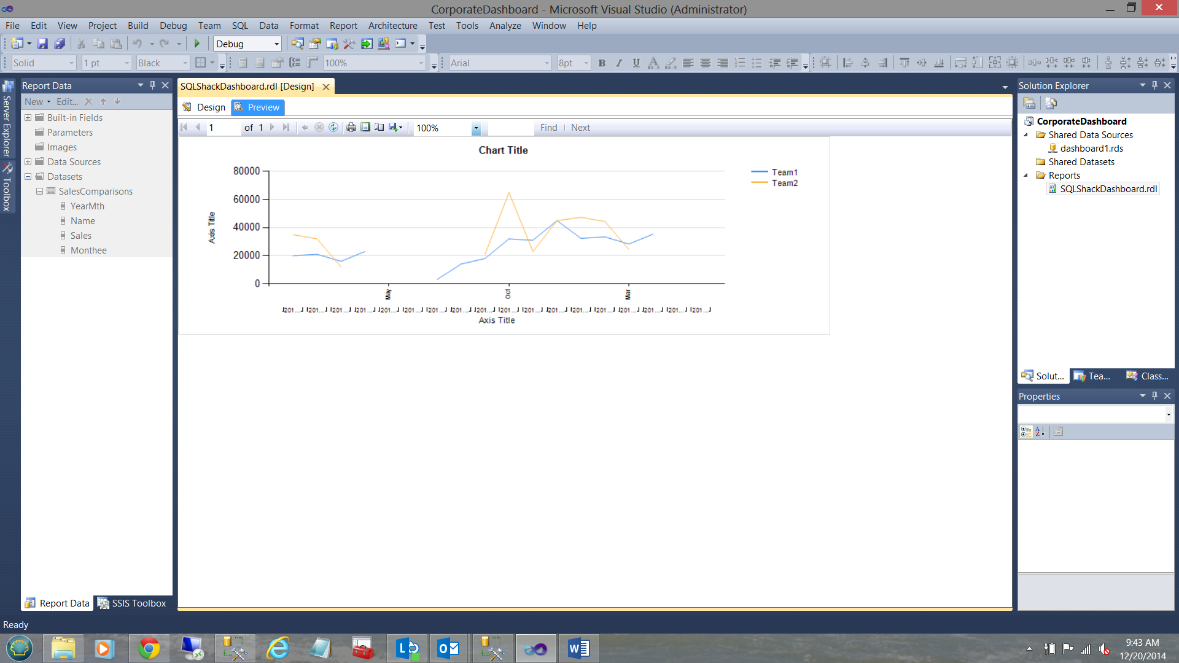The width and height of the screenshot is (1179, 663).
Task: Click the Find link in preview toolbar
Action: coord(548,128)
